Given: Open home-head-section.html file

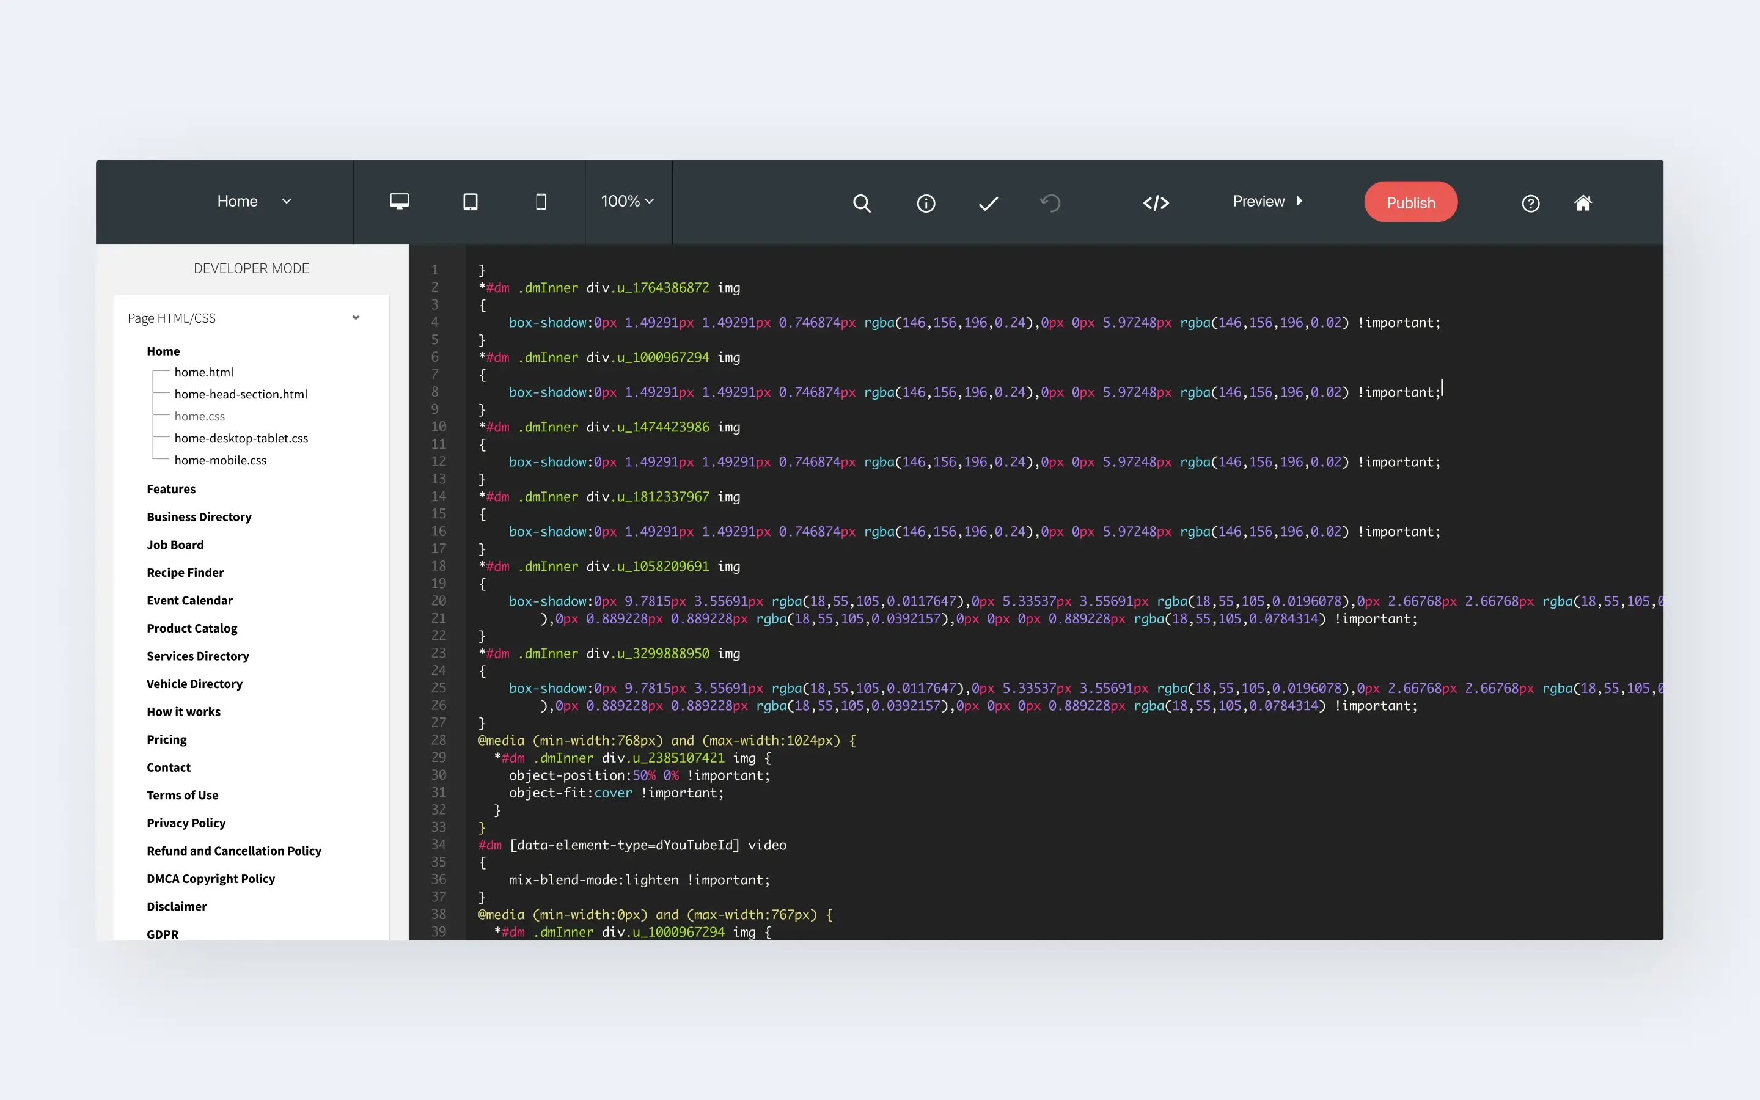Looking at the screenshot, I should [241, 394].
